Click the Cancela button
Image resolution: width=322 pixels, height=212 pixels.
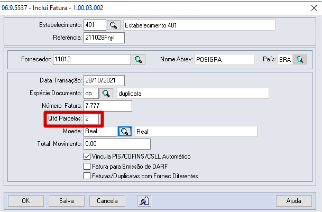click(x=107, y=201)
